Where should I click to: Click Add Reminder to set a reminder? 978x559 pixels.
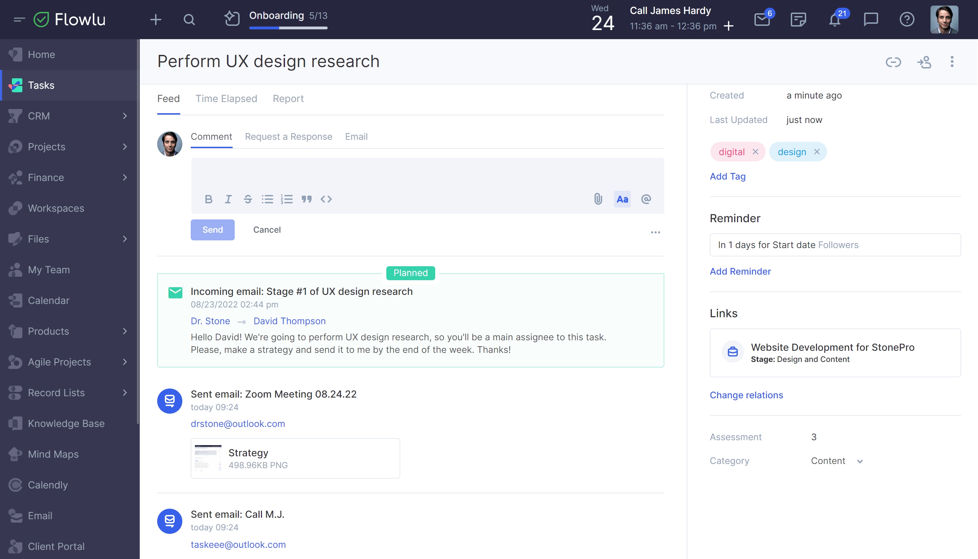tap(740, 271)
